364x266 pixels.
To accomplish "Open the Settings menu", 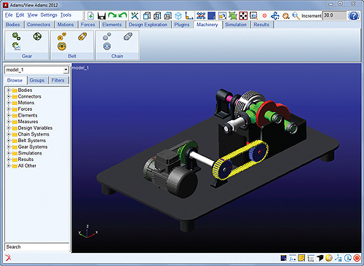I will (49, 15).
